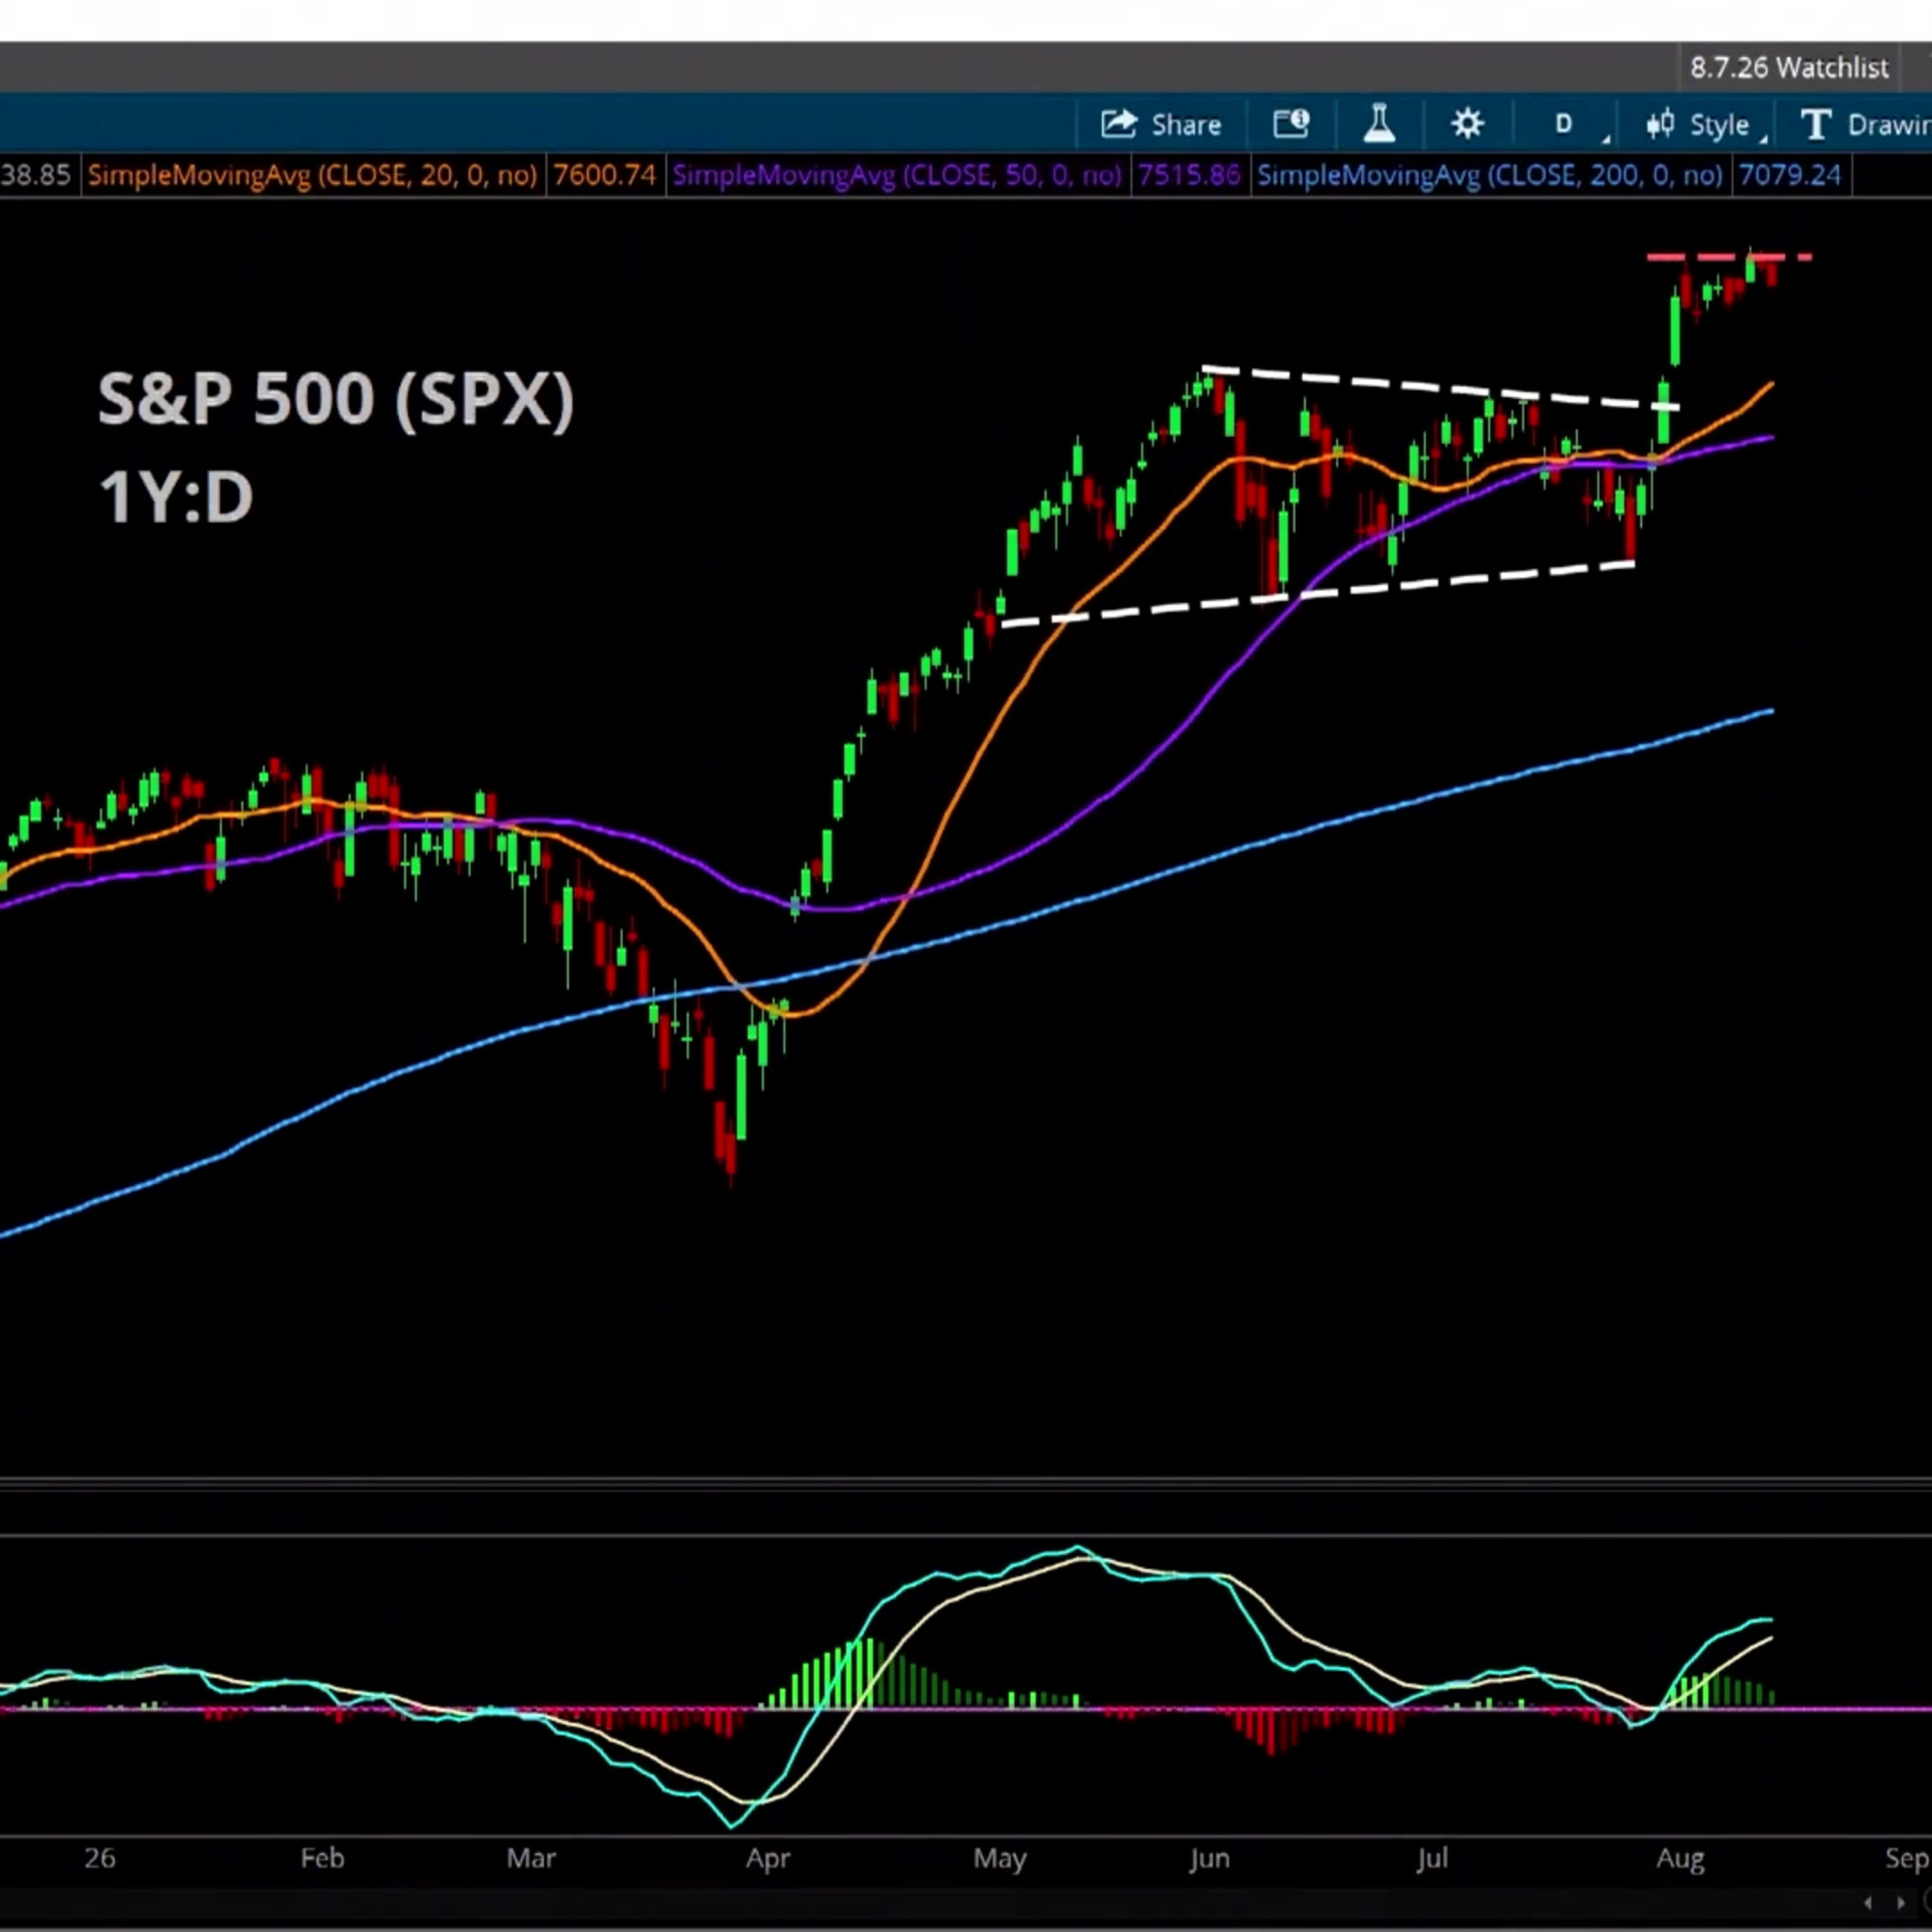1932x1932 pixels.
Task: Click the Share button
Action: (1161, 125)
